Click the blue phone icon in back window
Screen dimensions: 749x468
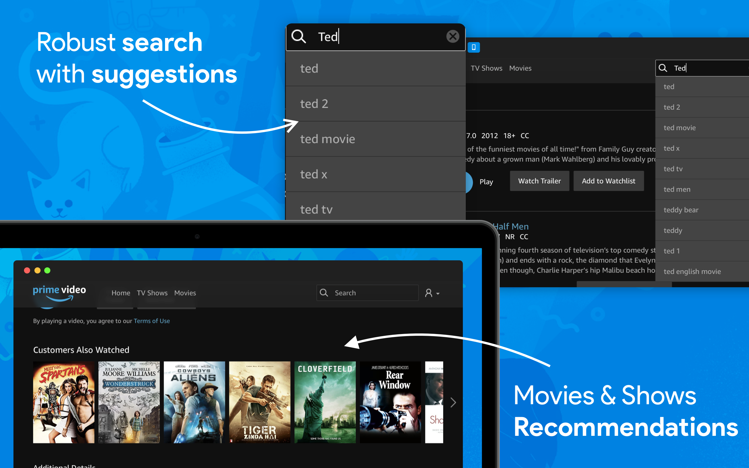(474, 47)
